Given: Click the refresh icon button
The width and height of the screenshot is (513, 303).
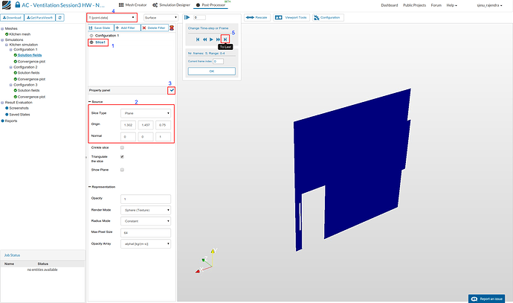Looking at the screenshot, I should click(x=60, y=18).
